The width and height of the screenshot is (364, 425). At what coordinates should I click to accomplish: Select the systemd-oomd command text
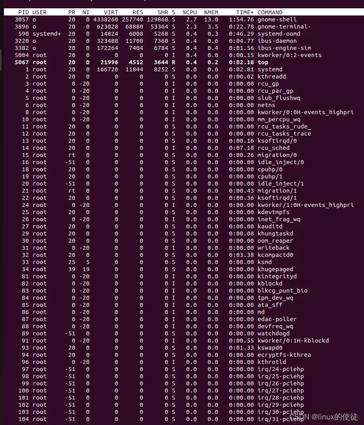[279, 34]
